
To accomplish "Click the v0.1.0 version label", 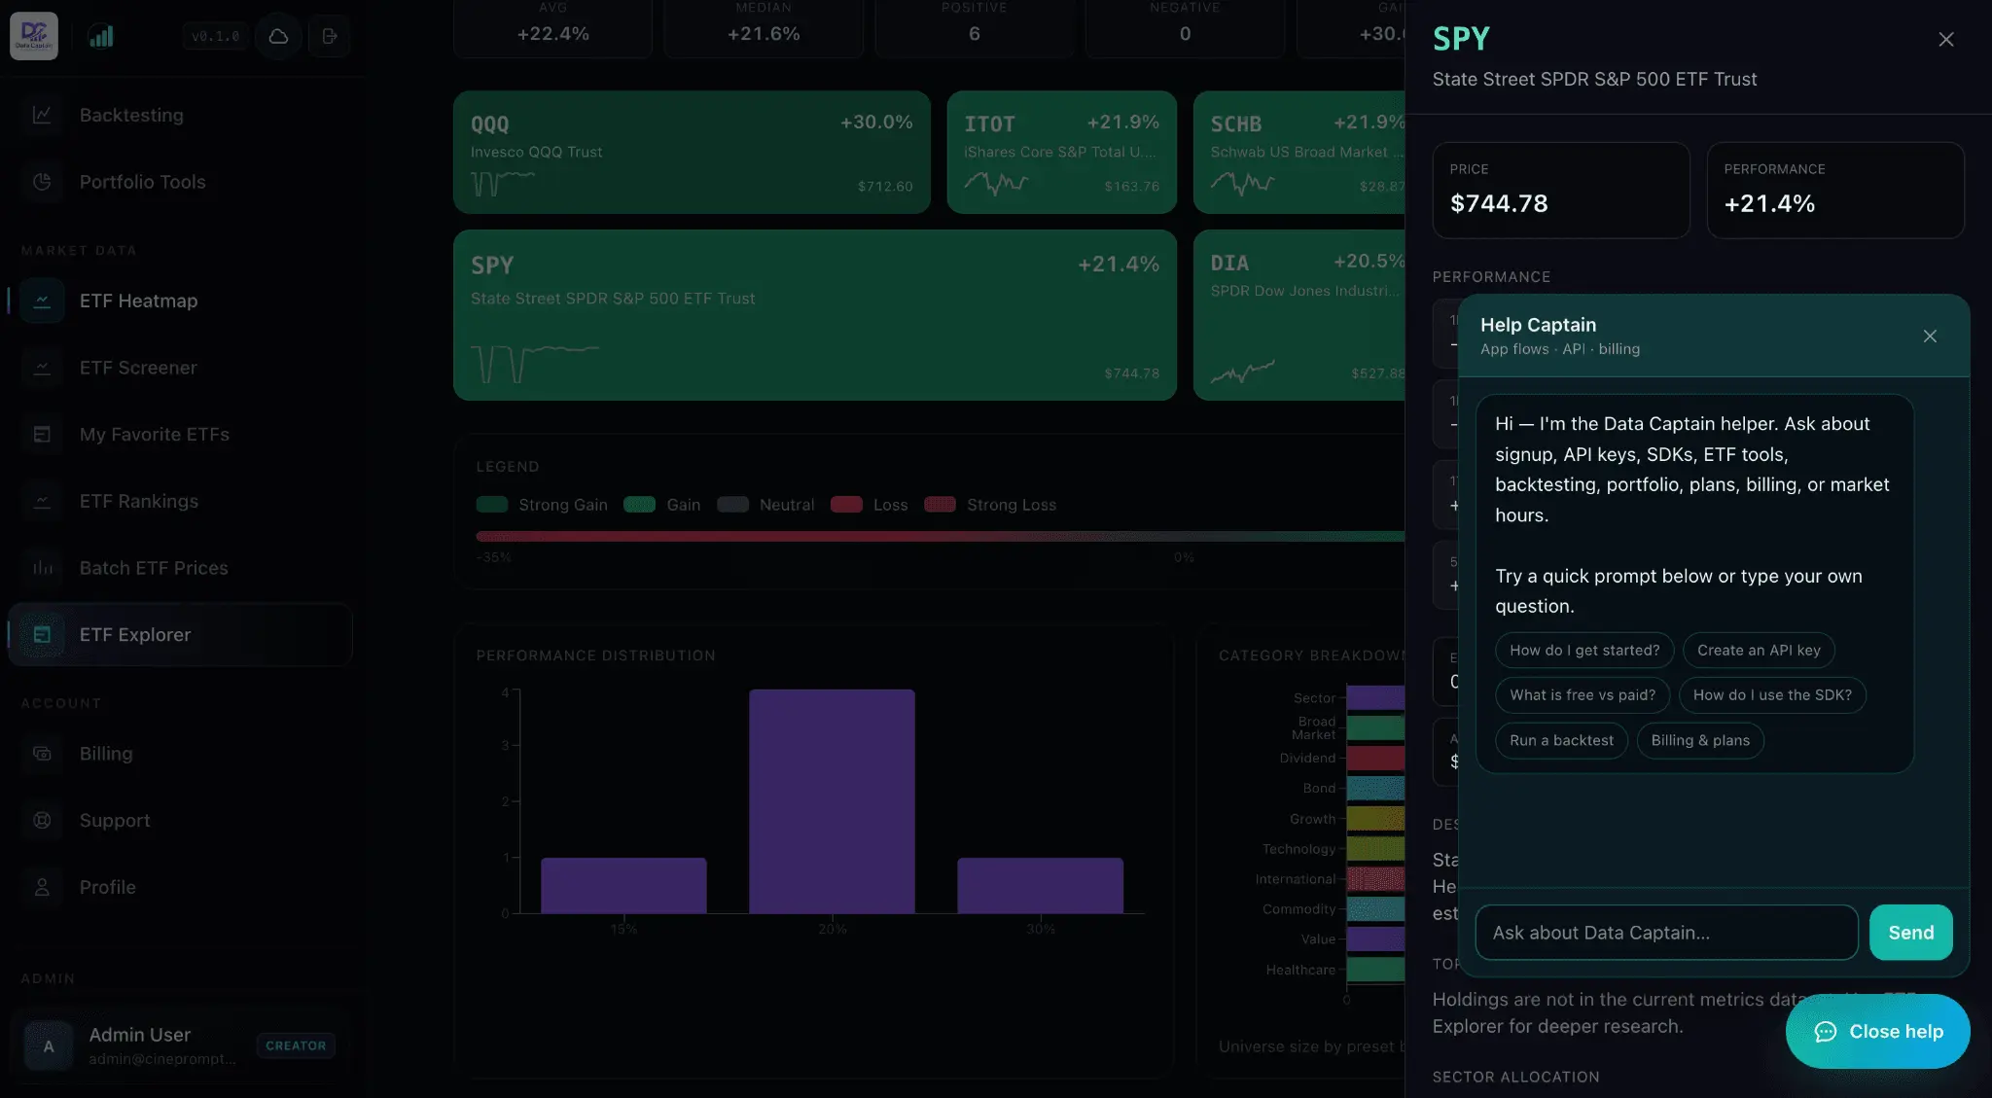I will (215, 37).
